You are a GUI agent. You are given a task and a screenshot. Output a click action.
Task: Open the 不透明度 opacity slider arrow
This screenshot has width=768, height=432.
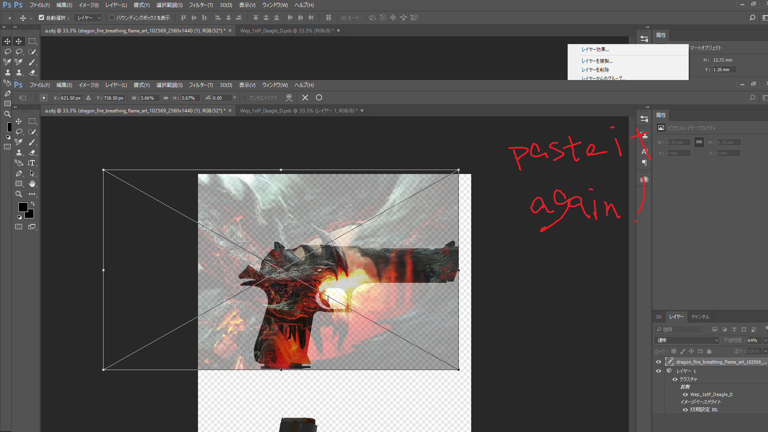(765, 340)
